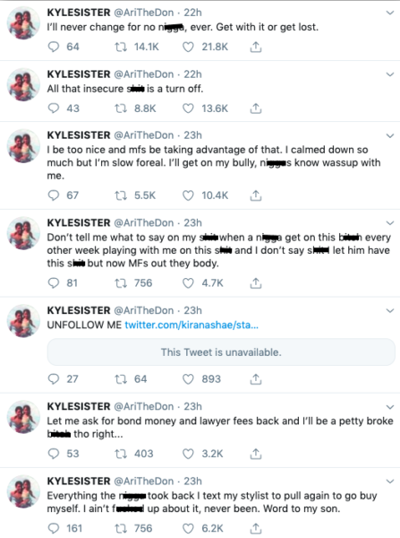Viewport: 400px width, 538px height.
Task: Expand the menu chevron on the insecure tweet
Action: pos(390,74)
